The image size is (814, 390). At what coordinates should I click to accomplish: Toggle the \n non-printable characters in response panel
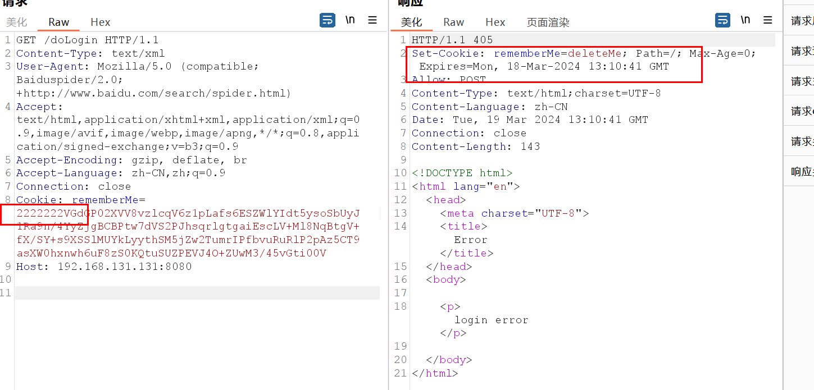tap(745, 20)
